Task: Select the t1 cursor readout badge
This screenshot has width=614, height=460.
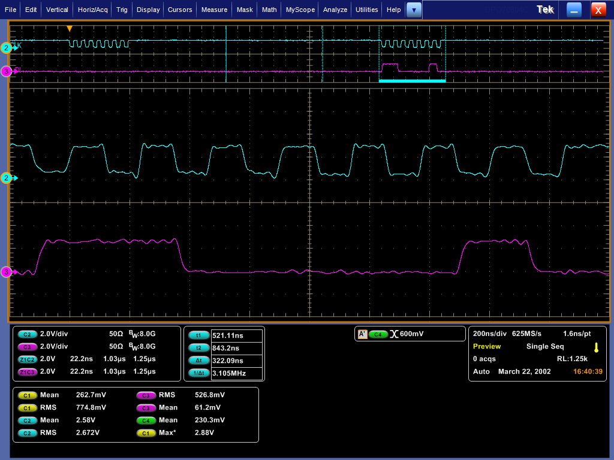Action: tap(198, 335)
